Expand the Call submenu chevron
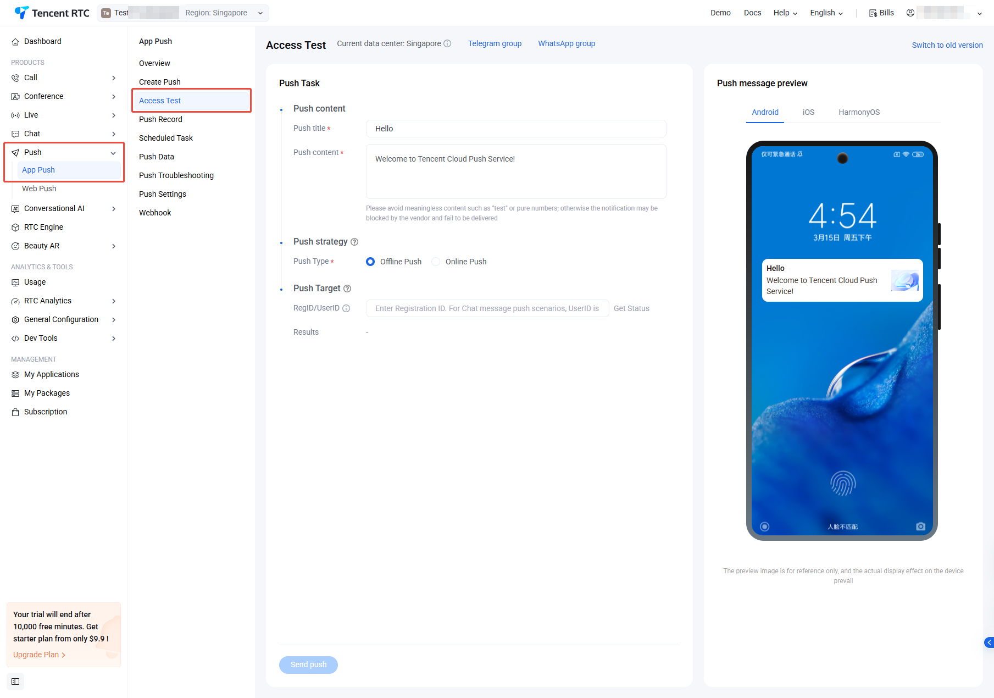The height and width of the screenshot is (698, 994). click(114, 78)
